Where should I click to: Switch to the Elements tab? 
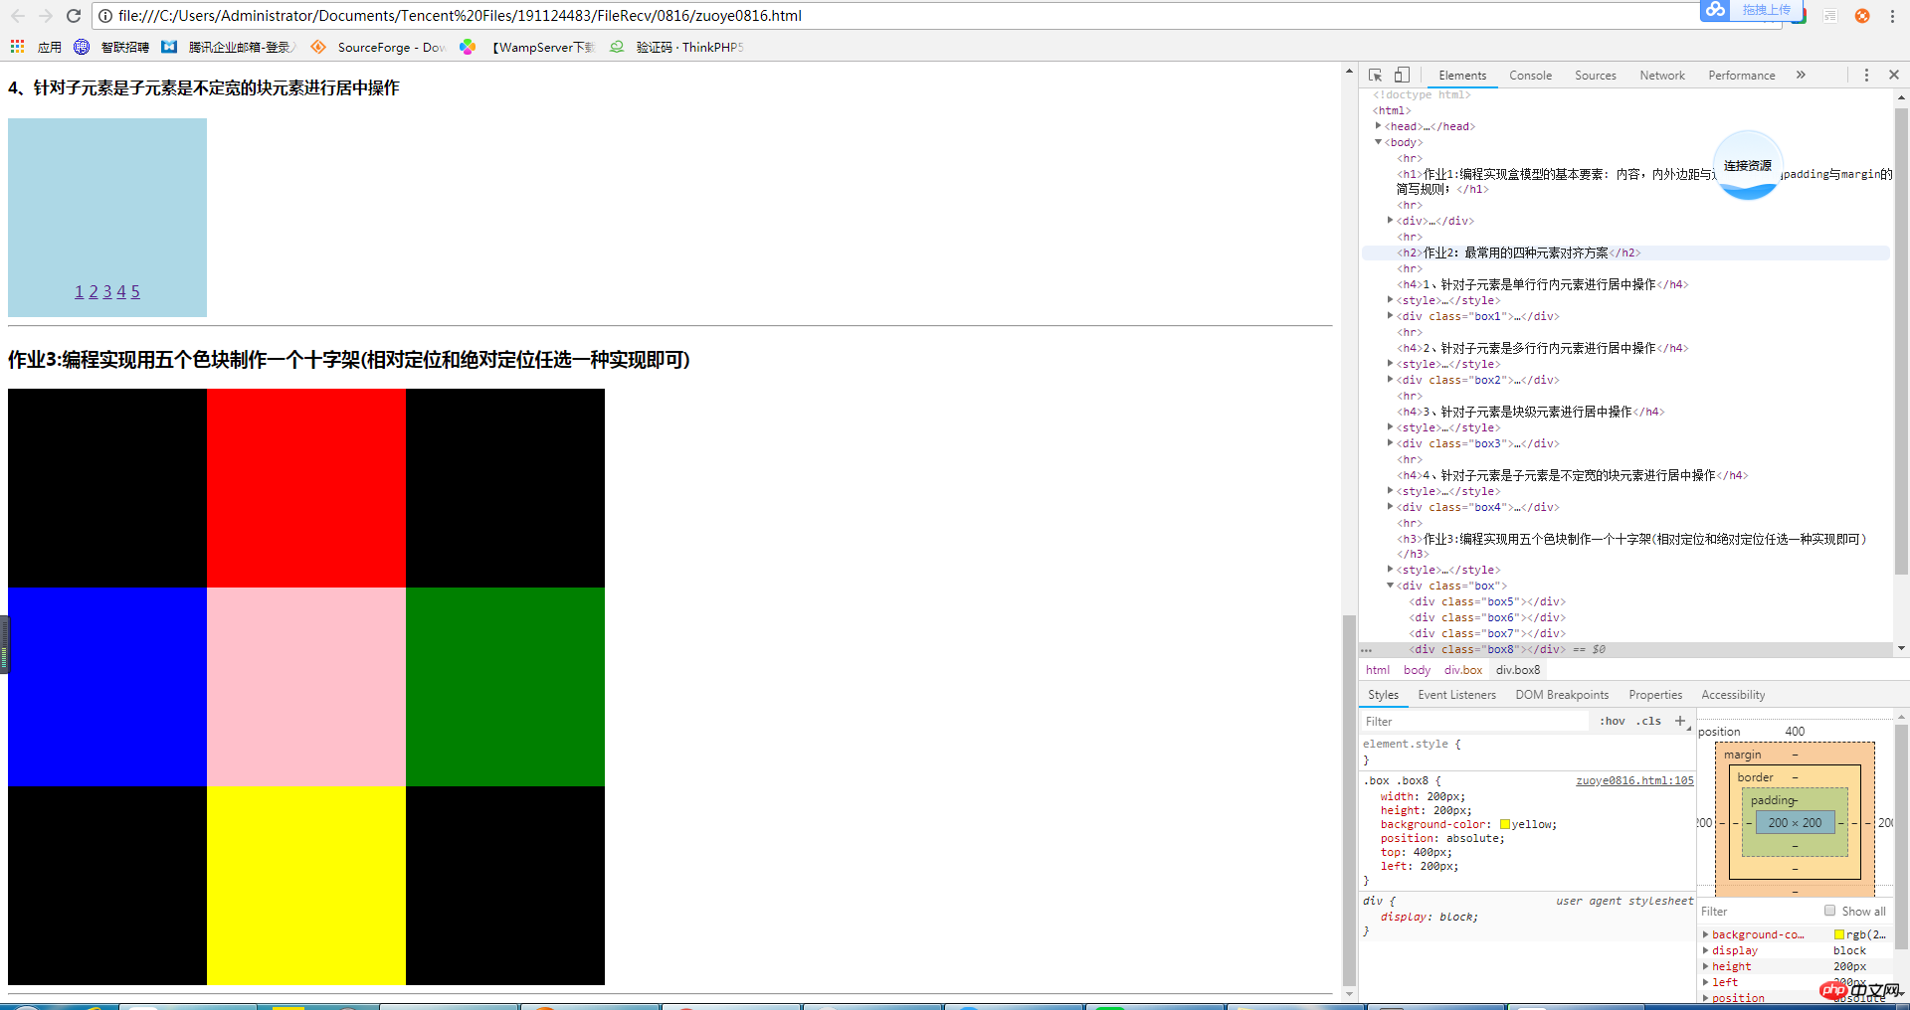coord(1462,76)
